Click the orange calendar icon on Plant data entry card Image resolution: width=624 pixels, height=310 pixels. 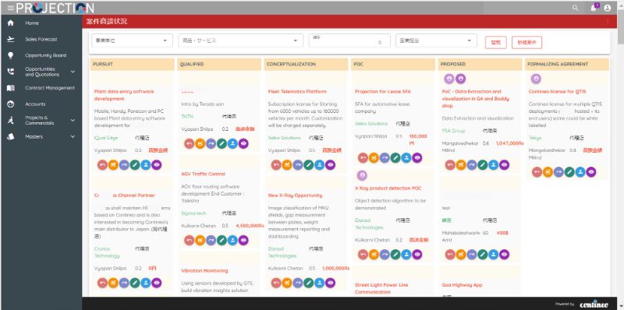point(113,165)
